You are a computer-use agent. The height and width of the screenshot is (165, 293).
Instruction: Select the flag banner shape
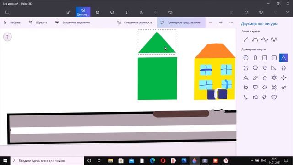[255, 97]
